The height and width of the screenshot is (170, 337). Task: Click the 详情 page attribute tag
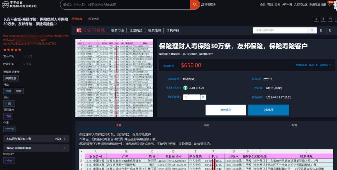tap(8, 116)
